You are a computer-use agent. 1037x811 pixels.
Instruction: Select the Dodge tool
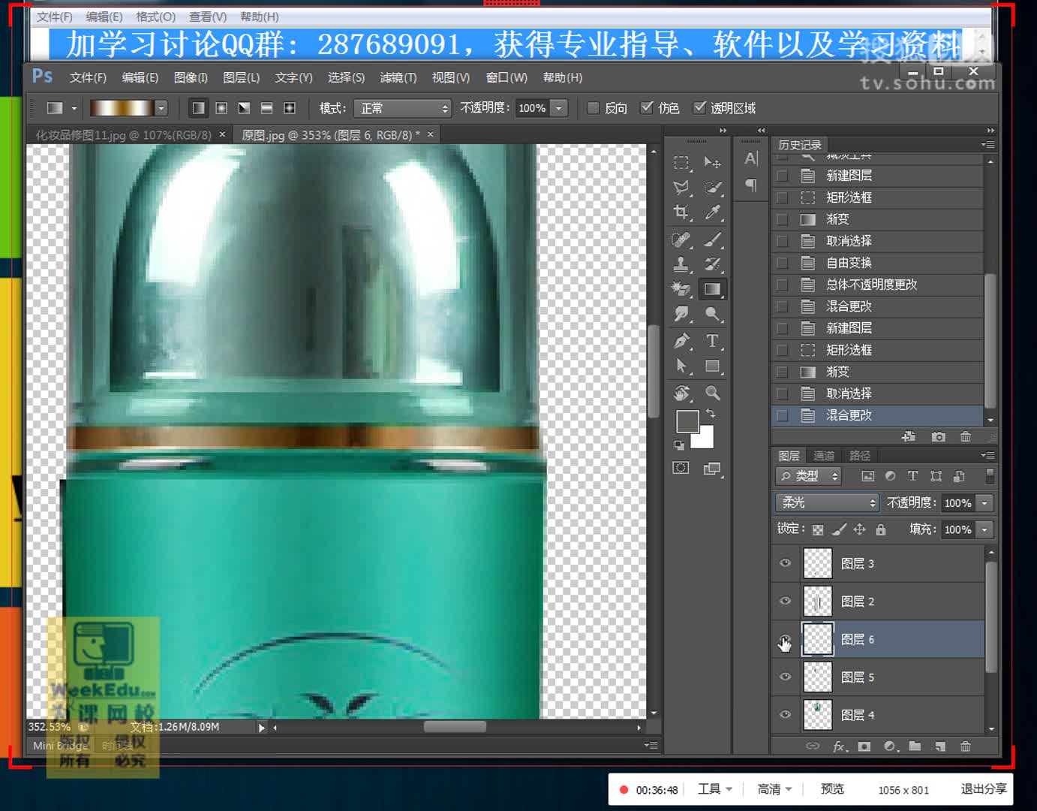tap(712, 314)
